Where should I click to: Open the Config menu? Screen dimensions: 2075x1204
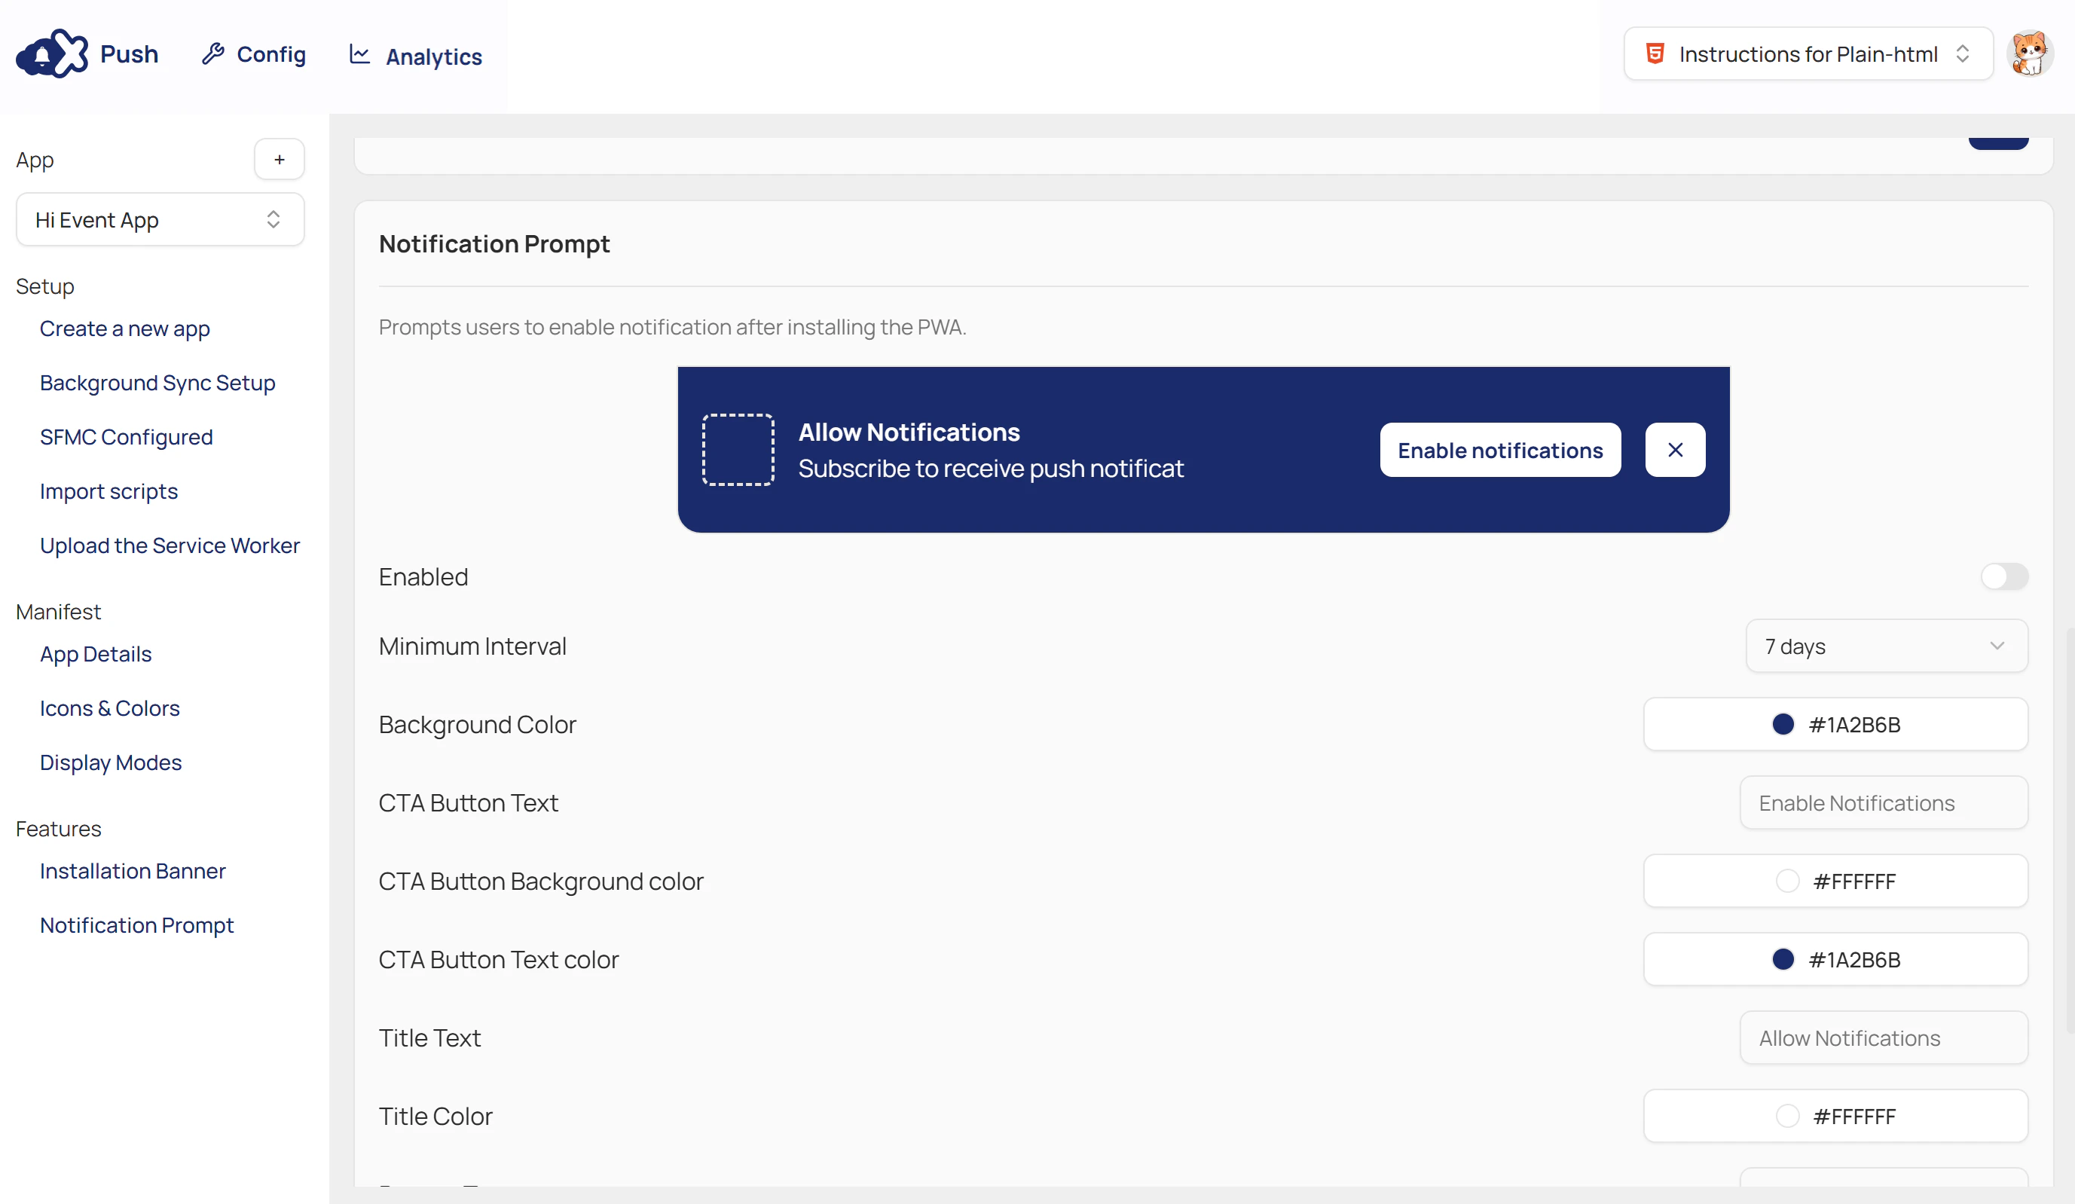point(255,53)
